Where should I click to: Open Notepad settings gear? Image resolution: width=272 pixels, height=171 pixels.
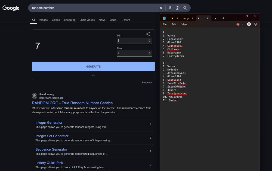(x=255, y=24)
